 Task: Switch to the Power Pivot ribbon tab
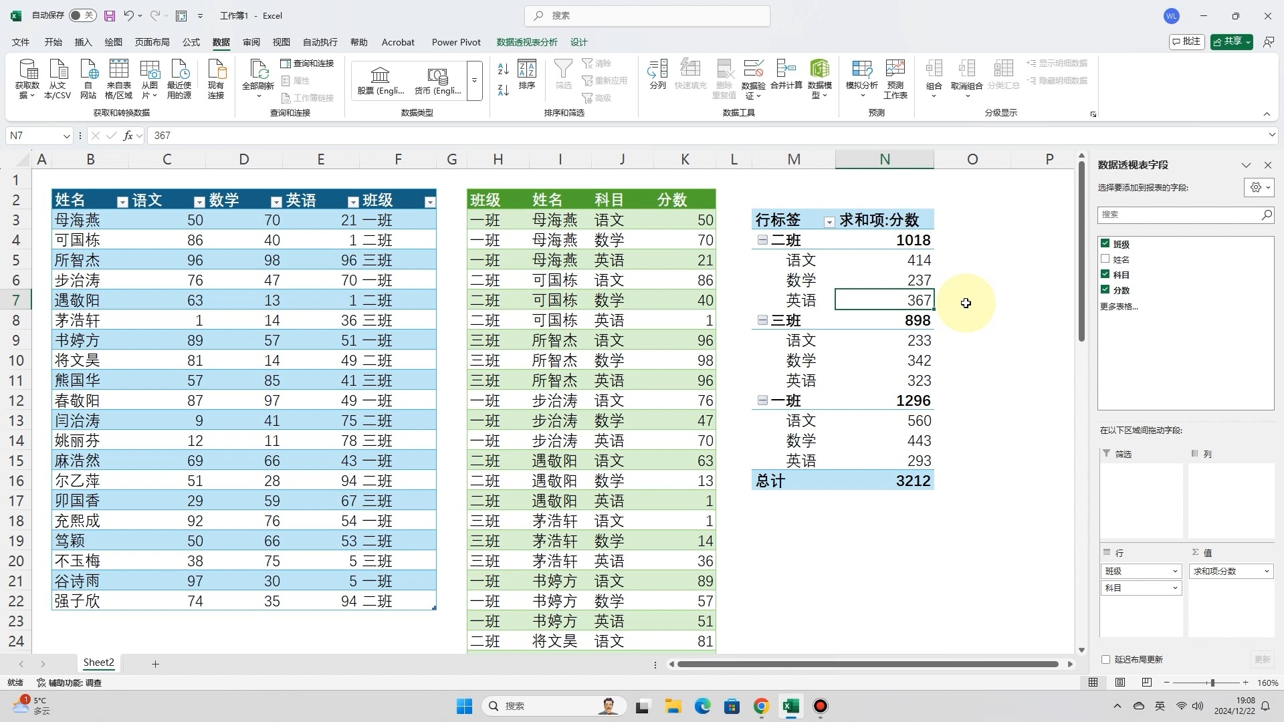(456, 41)
